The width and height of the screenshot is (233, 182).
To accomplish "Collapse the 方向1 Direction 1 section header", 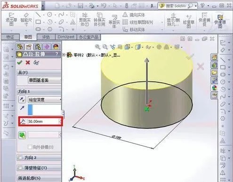I will (39, 91).
